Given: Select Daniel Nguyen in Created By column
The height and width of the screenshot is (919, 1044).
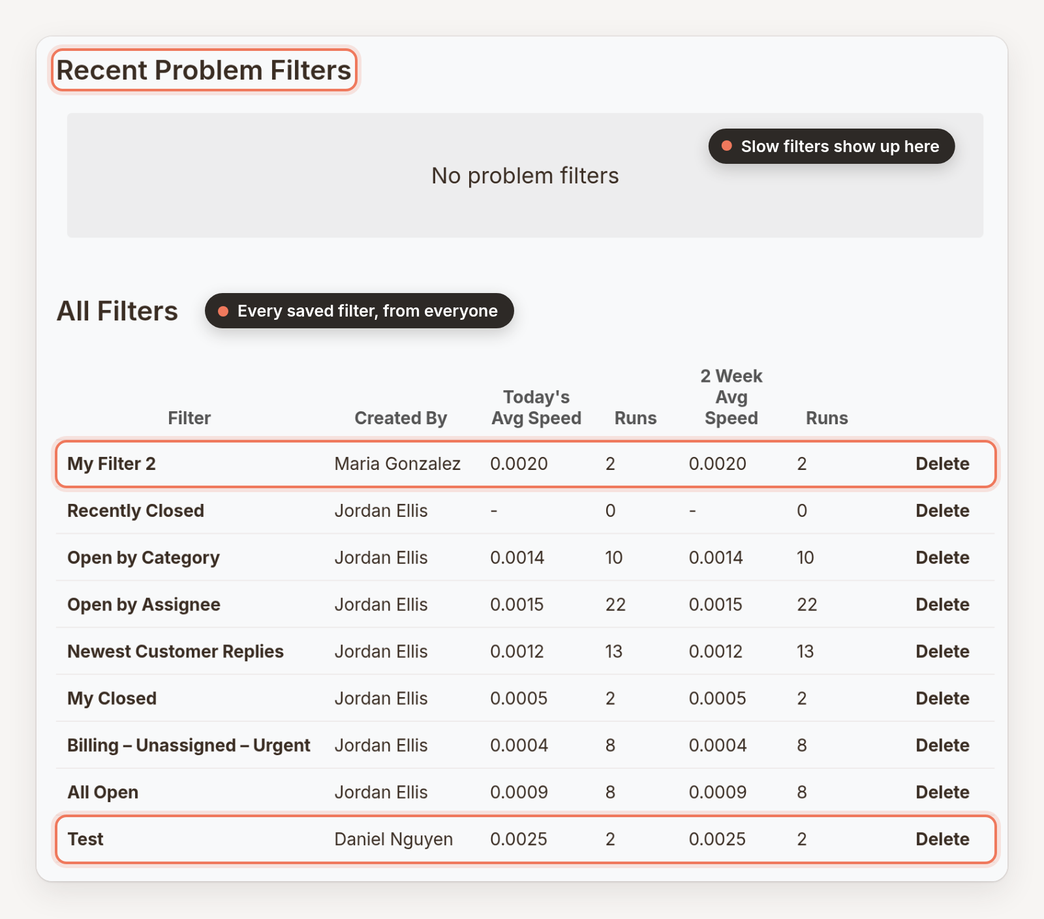Looking at the screenshot, I should point(393,839).
